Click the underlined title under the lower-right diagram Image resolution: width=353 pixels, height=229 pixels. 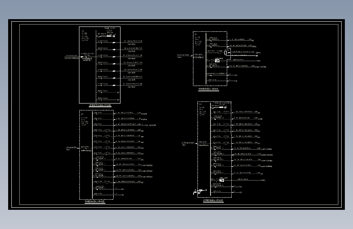coord(213,200)
